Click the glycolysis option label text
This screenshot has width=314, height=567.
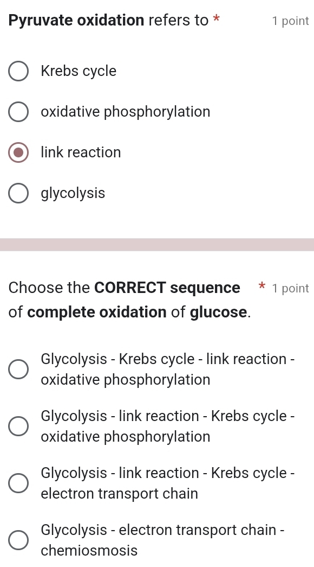(x=73, y=193)
